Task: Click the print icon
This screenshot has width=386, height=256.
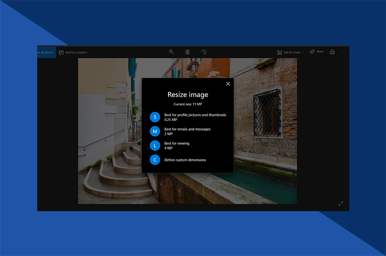Action: coord(332,52)
